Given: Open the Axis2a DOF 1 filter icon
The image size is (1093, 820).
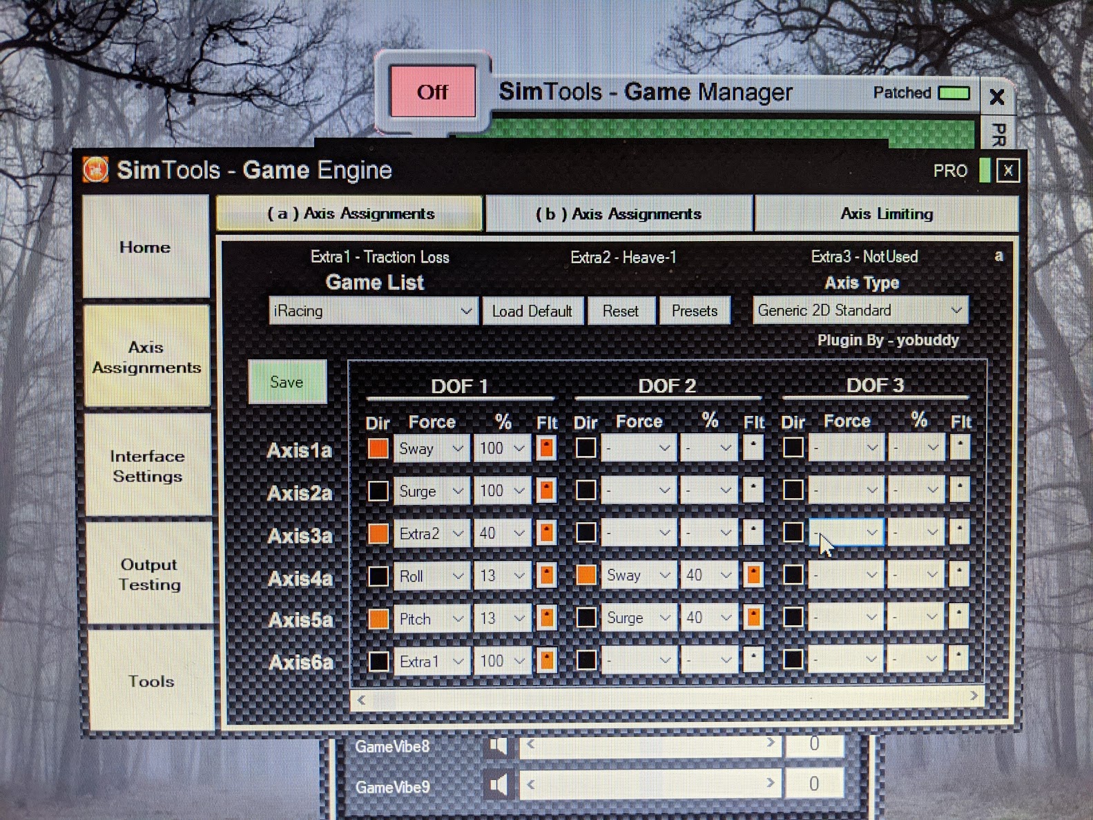Looking at the screenshot, I should 546,491.
